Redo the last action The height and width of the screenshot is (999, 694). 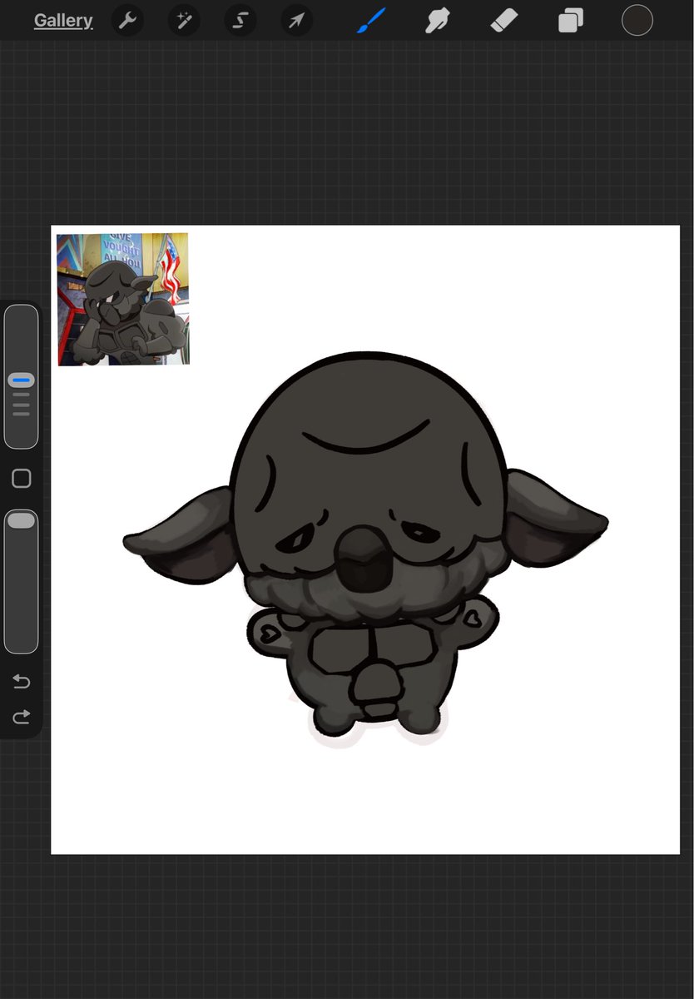point(22,716)
